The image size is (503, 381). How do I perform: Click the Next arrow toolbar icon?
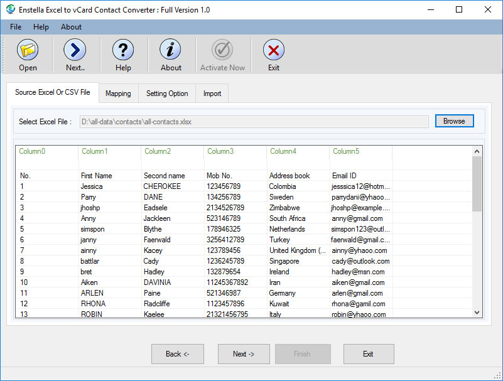[75, 50]
